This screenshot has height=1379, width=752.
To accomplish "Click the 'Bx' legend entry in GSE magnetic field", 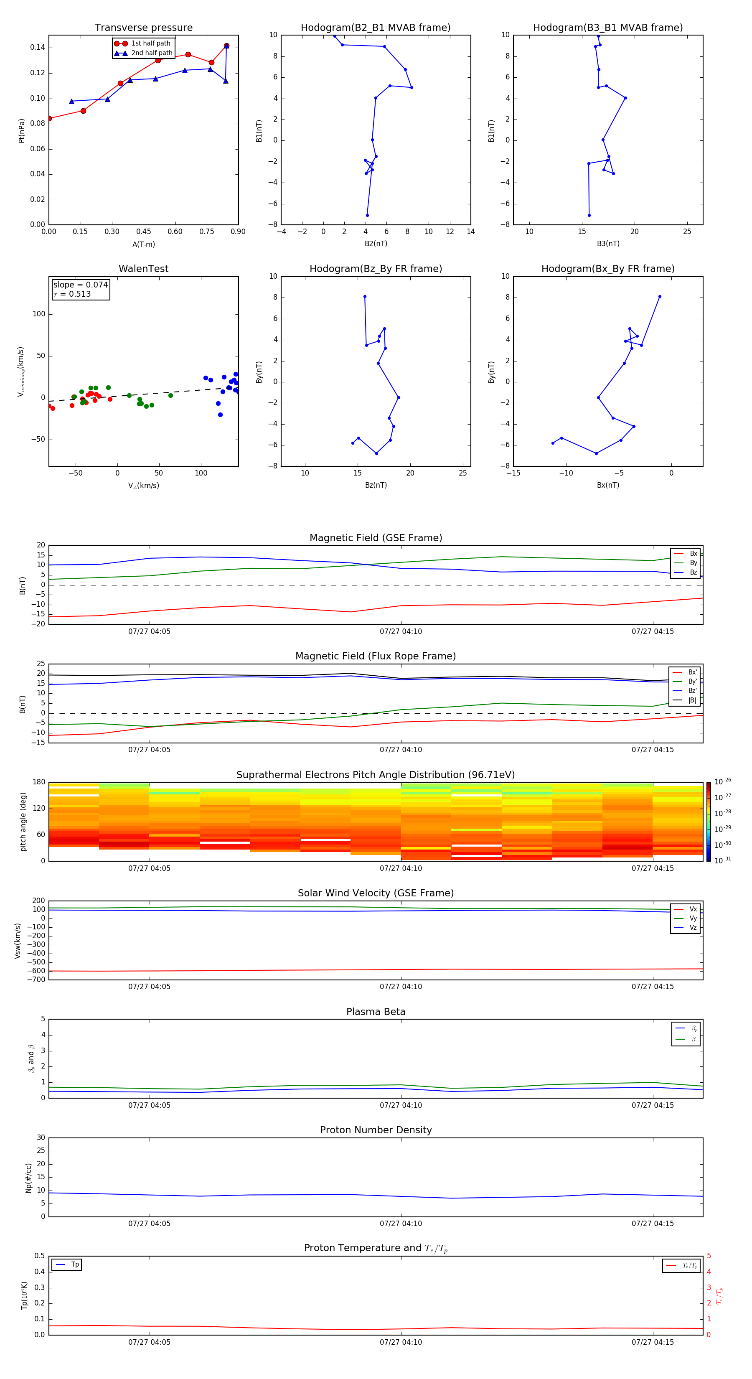I will tap(686, 554).
